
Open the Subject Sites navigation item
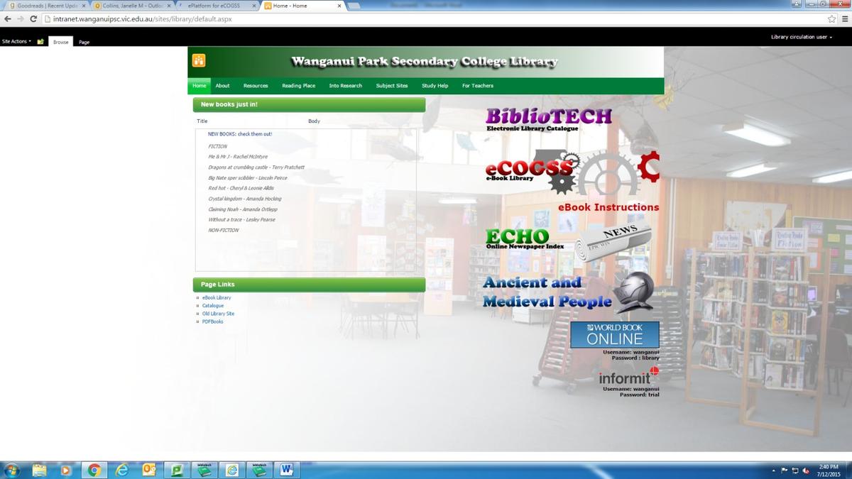(392, 86)
